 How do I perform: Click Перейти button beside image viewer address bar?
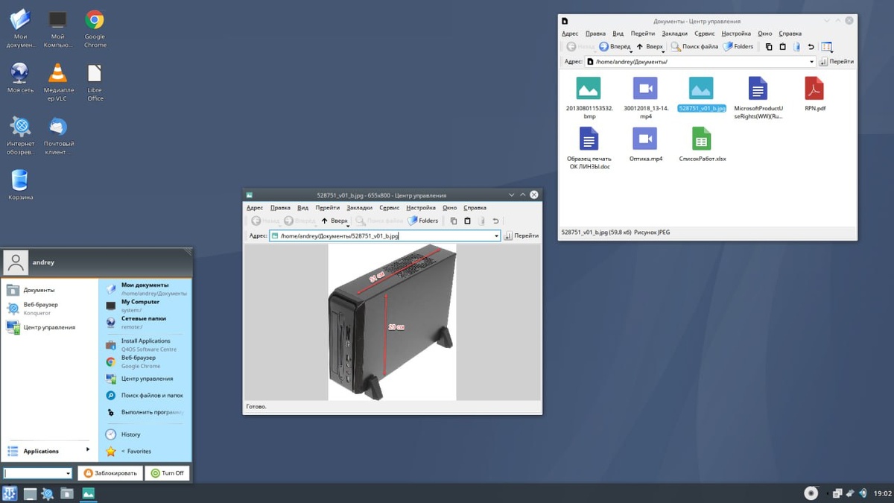[521, 235]
